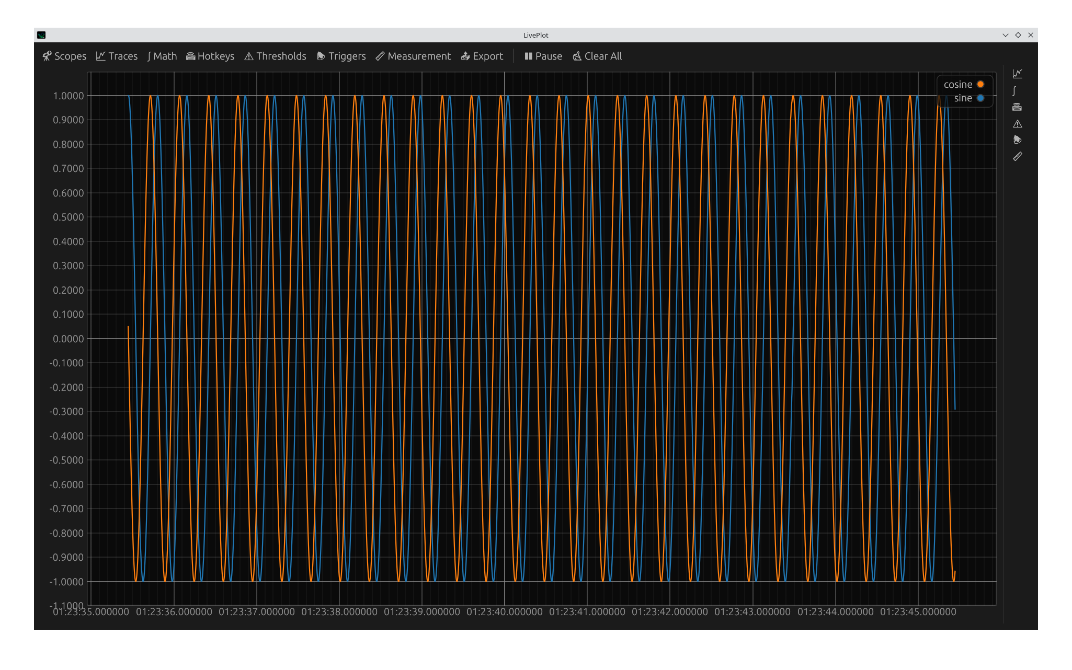Open the Traces menu
Image resolution: width=1072 pixels, height=670 pixels.
point(117,56)
